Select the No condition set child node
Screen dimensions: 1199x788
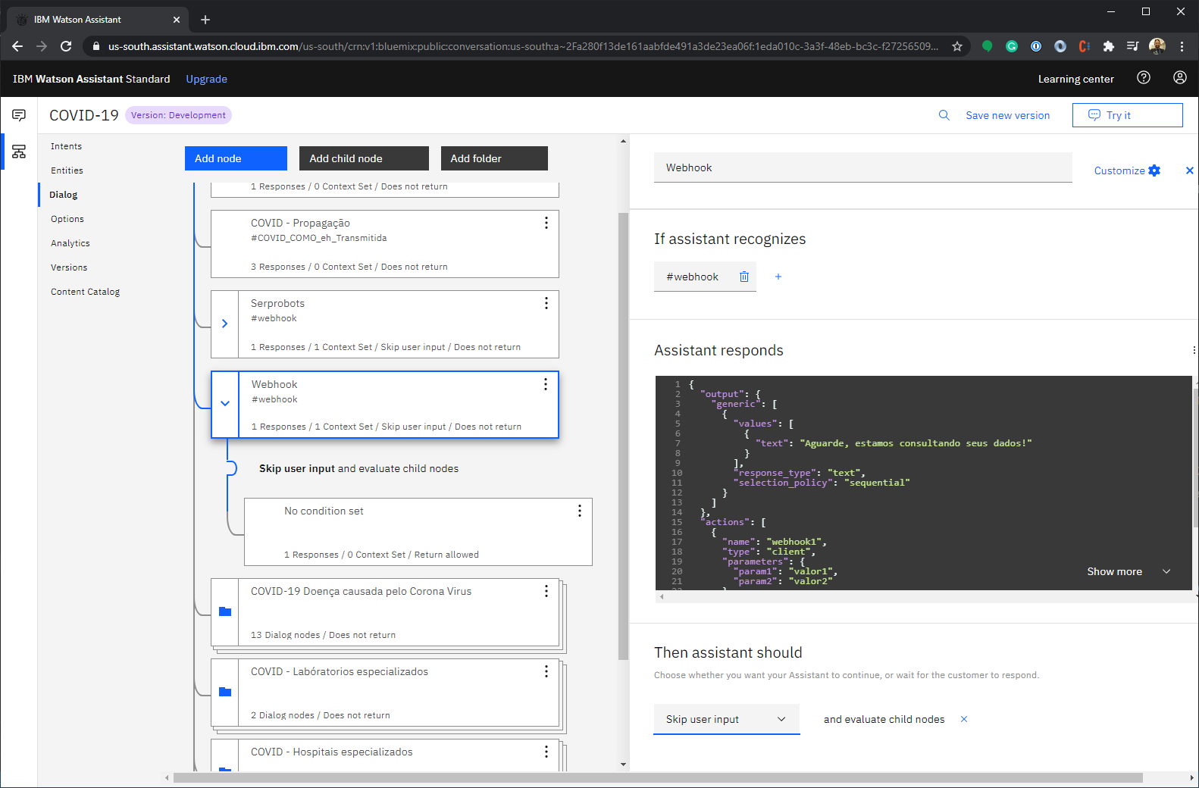[x=418, y=532]
